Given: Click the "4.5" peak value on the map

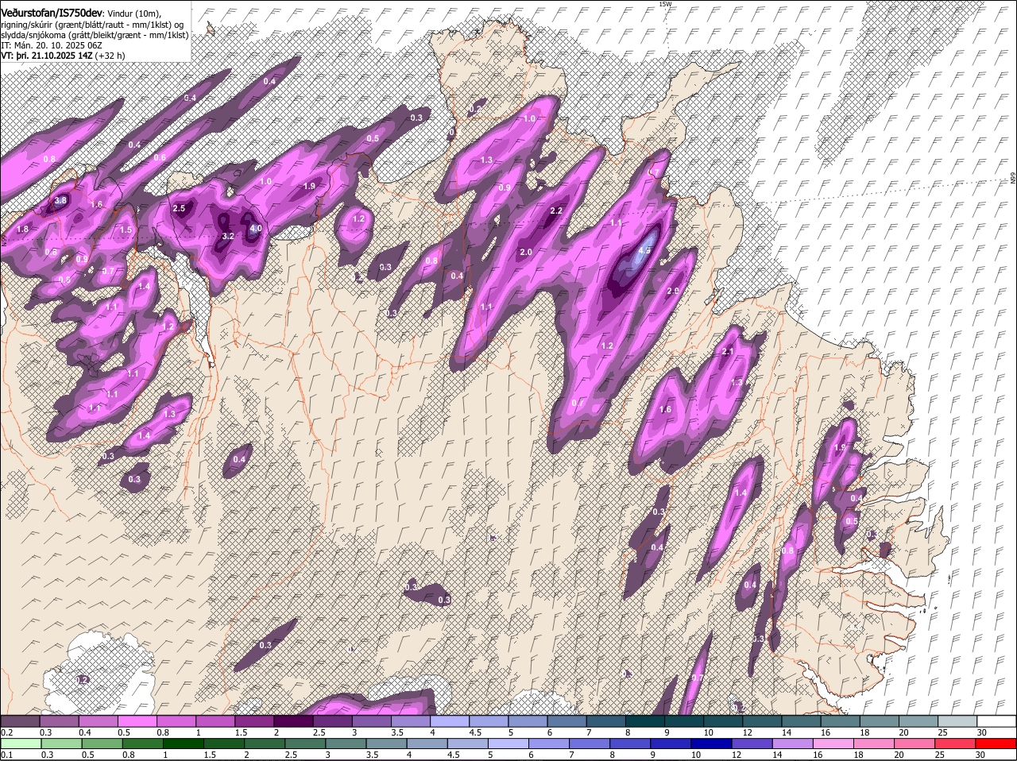Looking at the screenshot, I should (x=645, y=249).
